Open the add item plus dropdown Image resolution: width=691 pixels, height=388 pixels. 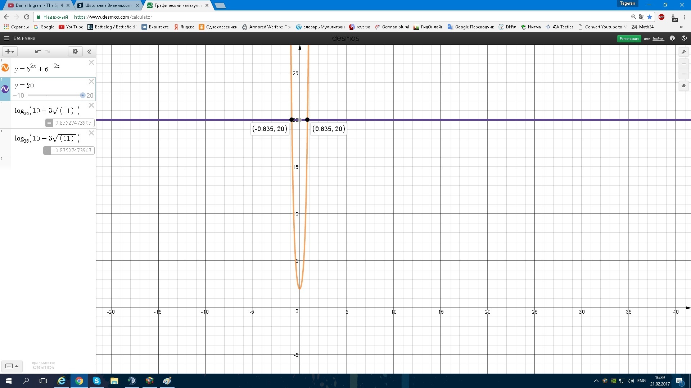pos(10,51)
